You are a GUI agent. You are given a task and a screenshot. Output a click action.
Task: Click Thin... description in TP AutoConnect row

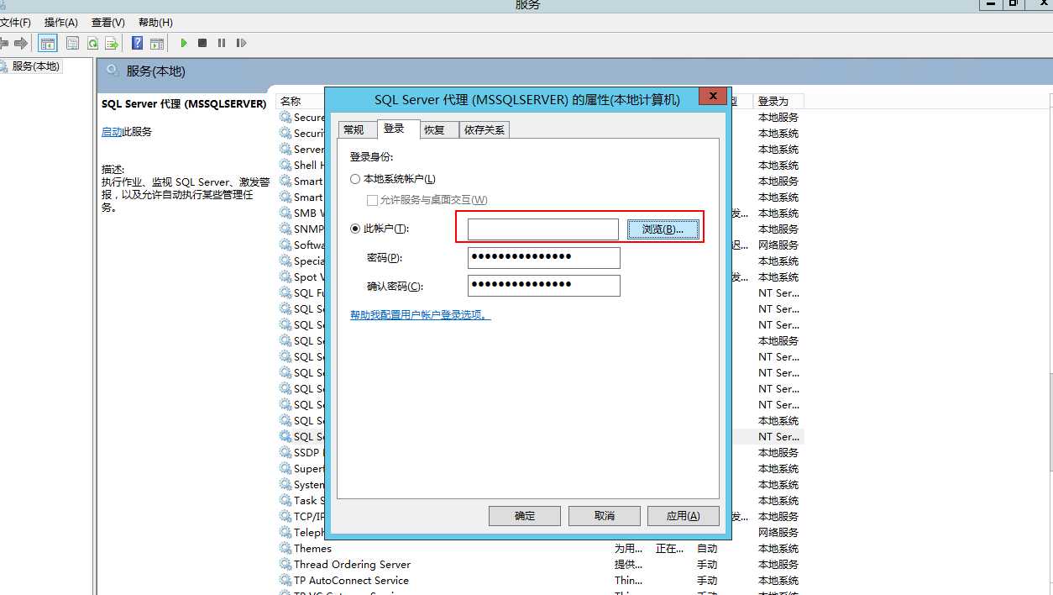click(628, 581)
